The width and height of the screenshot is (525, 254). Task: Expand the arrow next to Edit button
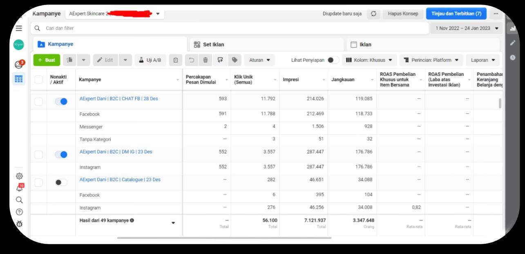(x=125, y=60)
